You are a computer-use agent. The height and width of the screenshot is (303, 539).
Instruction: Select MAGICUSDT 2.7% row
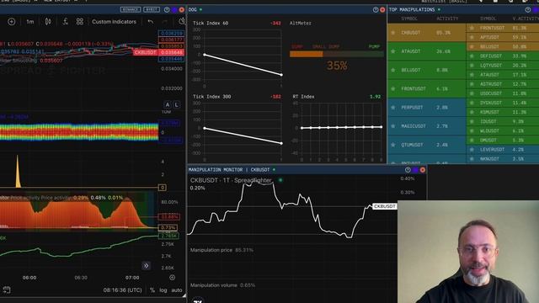[x=427, y=126]
